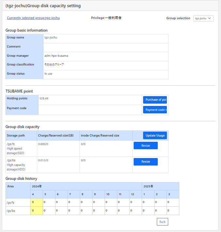Open the Group selection dropdown
221x232 pixels.
click(203, 18)
